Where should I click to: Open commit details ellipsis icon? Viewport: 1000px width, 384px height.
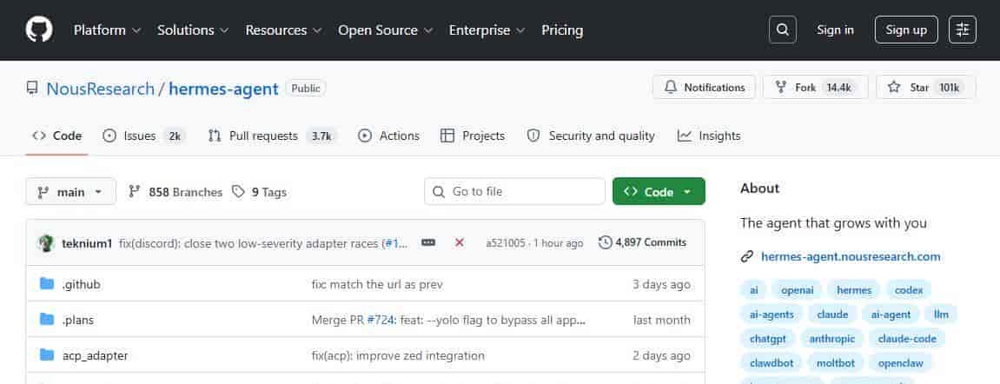(428, 242)
